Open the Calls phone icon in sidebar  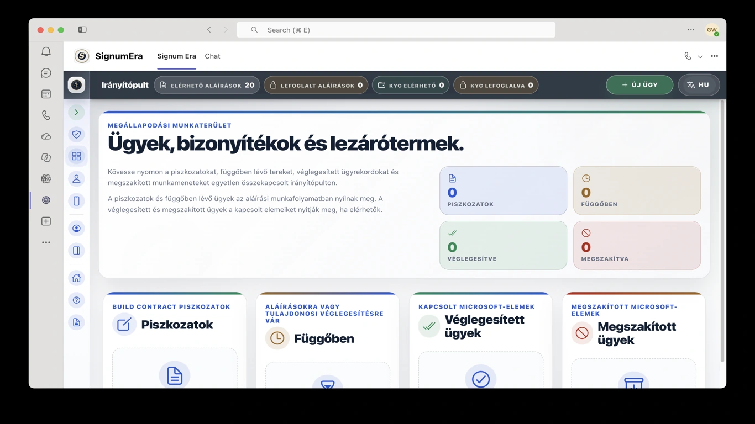46,115
